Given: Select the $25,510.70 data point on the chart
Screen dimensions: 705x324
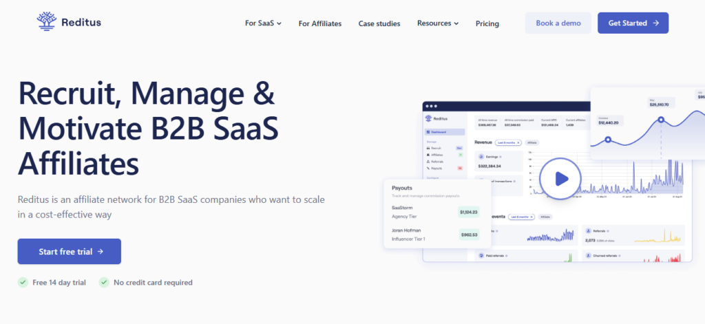Looking at the screenshot, I should tap(661, 120).
